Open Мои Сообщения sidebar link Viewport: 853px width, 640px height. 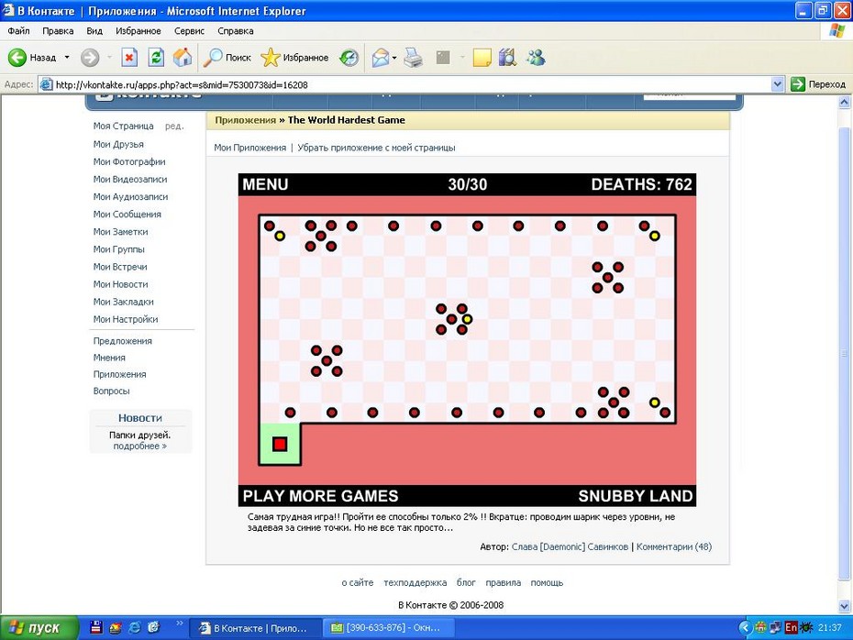(x=127, y=214)
